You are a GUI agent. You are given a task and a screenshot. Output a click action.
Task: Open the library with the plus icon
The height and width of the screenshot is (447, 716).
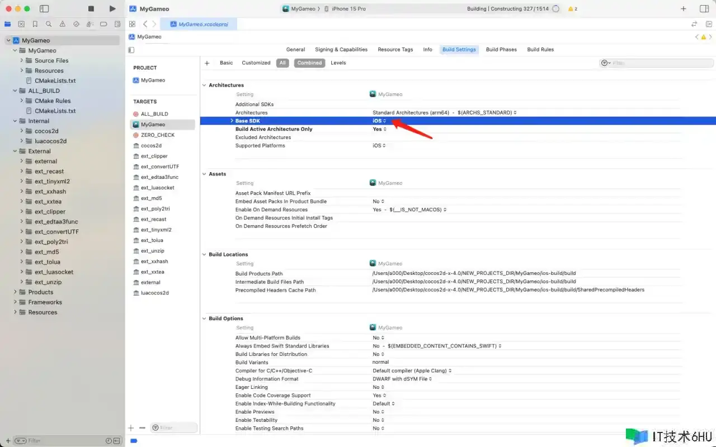[x=683, y=9]
